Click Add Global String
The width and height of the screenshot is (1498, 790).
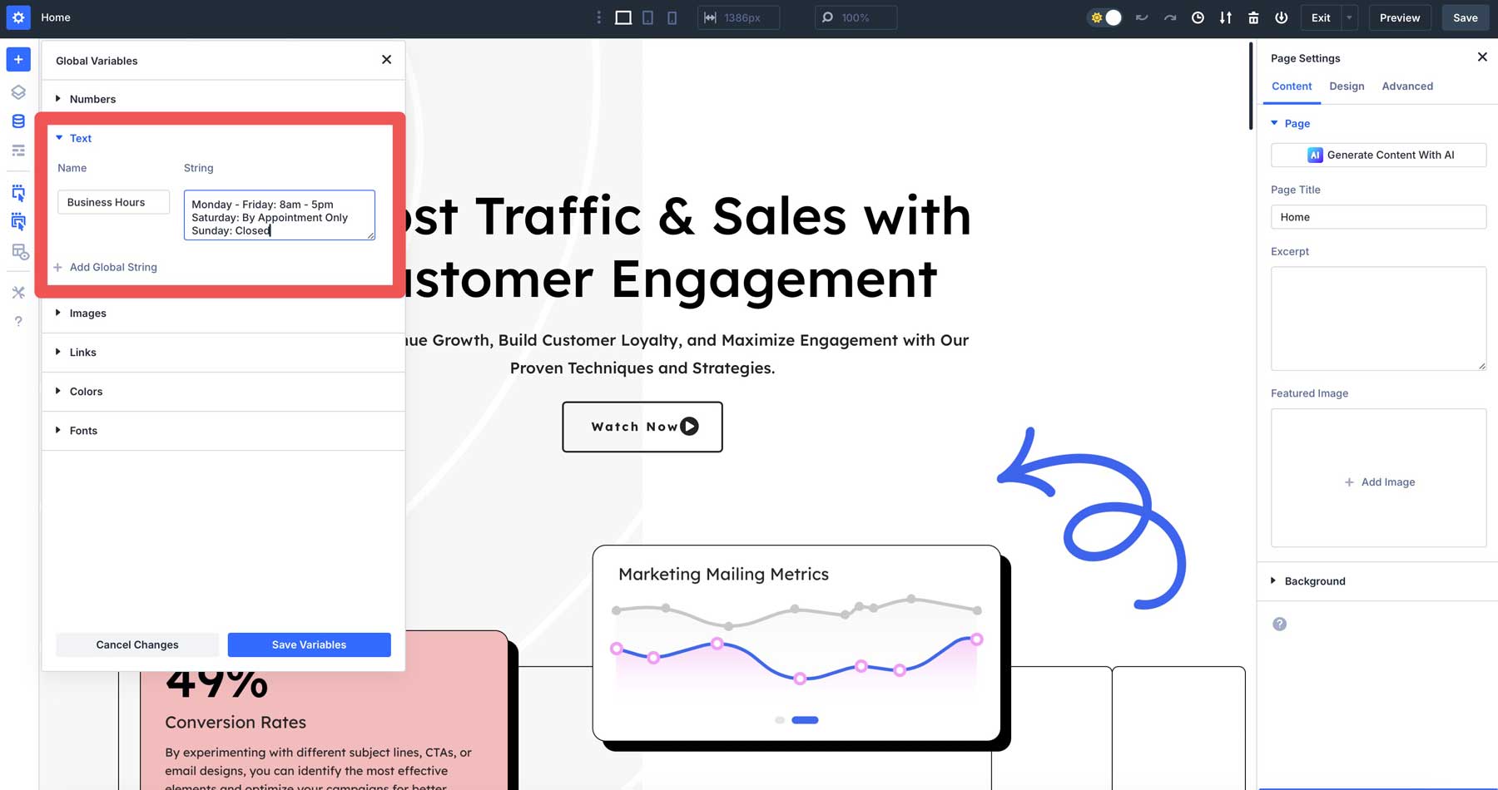coord(112,267)
